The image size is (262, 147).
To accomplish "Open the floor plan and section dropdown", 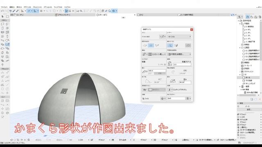I will pos(179,54).
